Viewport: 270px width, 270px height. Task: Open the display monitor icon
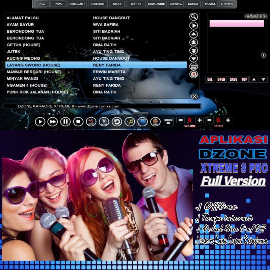(142, 121)
